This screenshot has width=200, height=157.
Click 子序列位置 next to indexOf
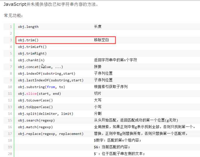103,73
